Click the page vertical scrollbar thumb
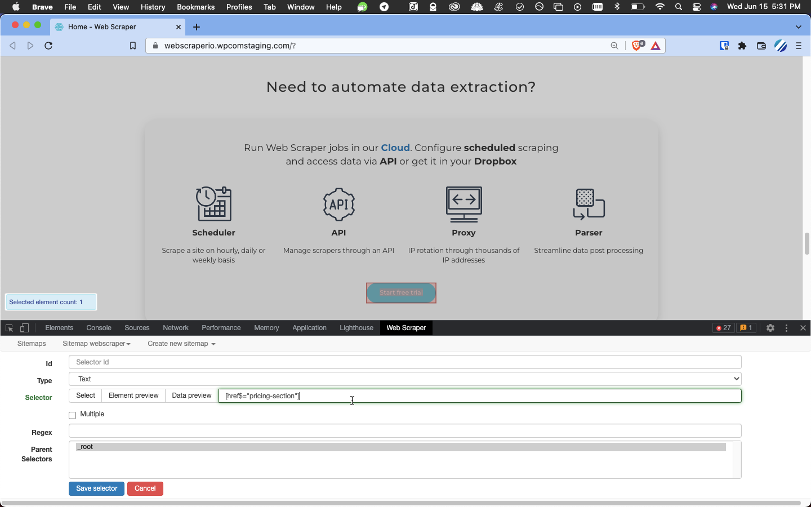 [806, 243]
